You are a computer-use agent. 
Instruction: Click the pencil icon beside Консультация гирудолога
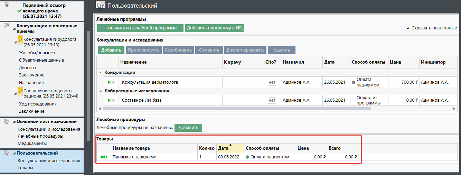(20, 40)
